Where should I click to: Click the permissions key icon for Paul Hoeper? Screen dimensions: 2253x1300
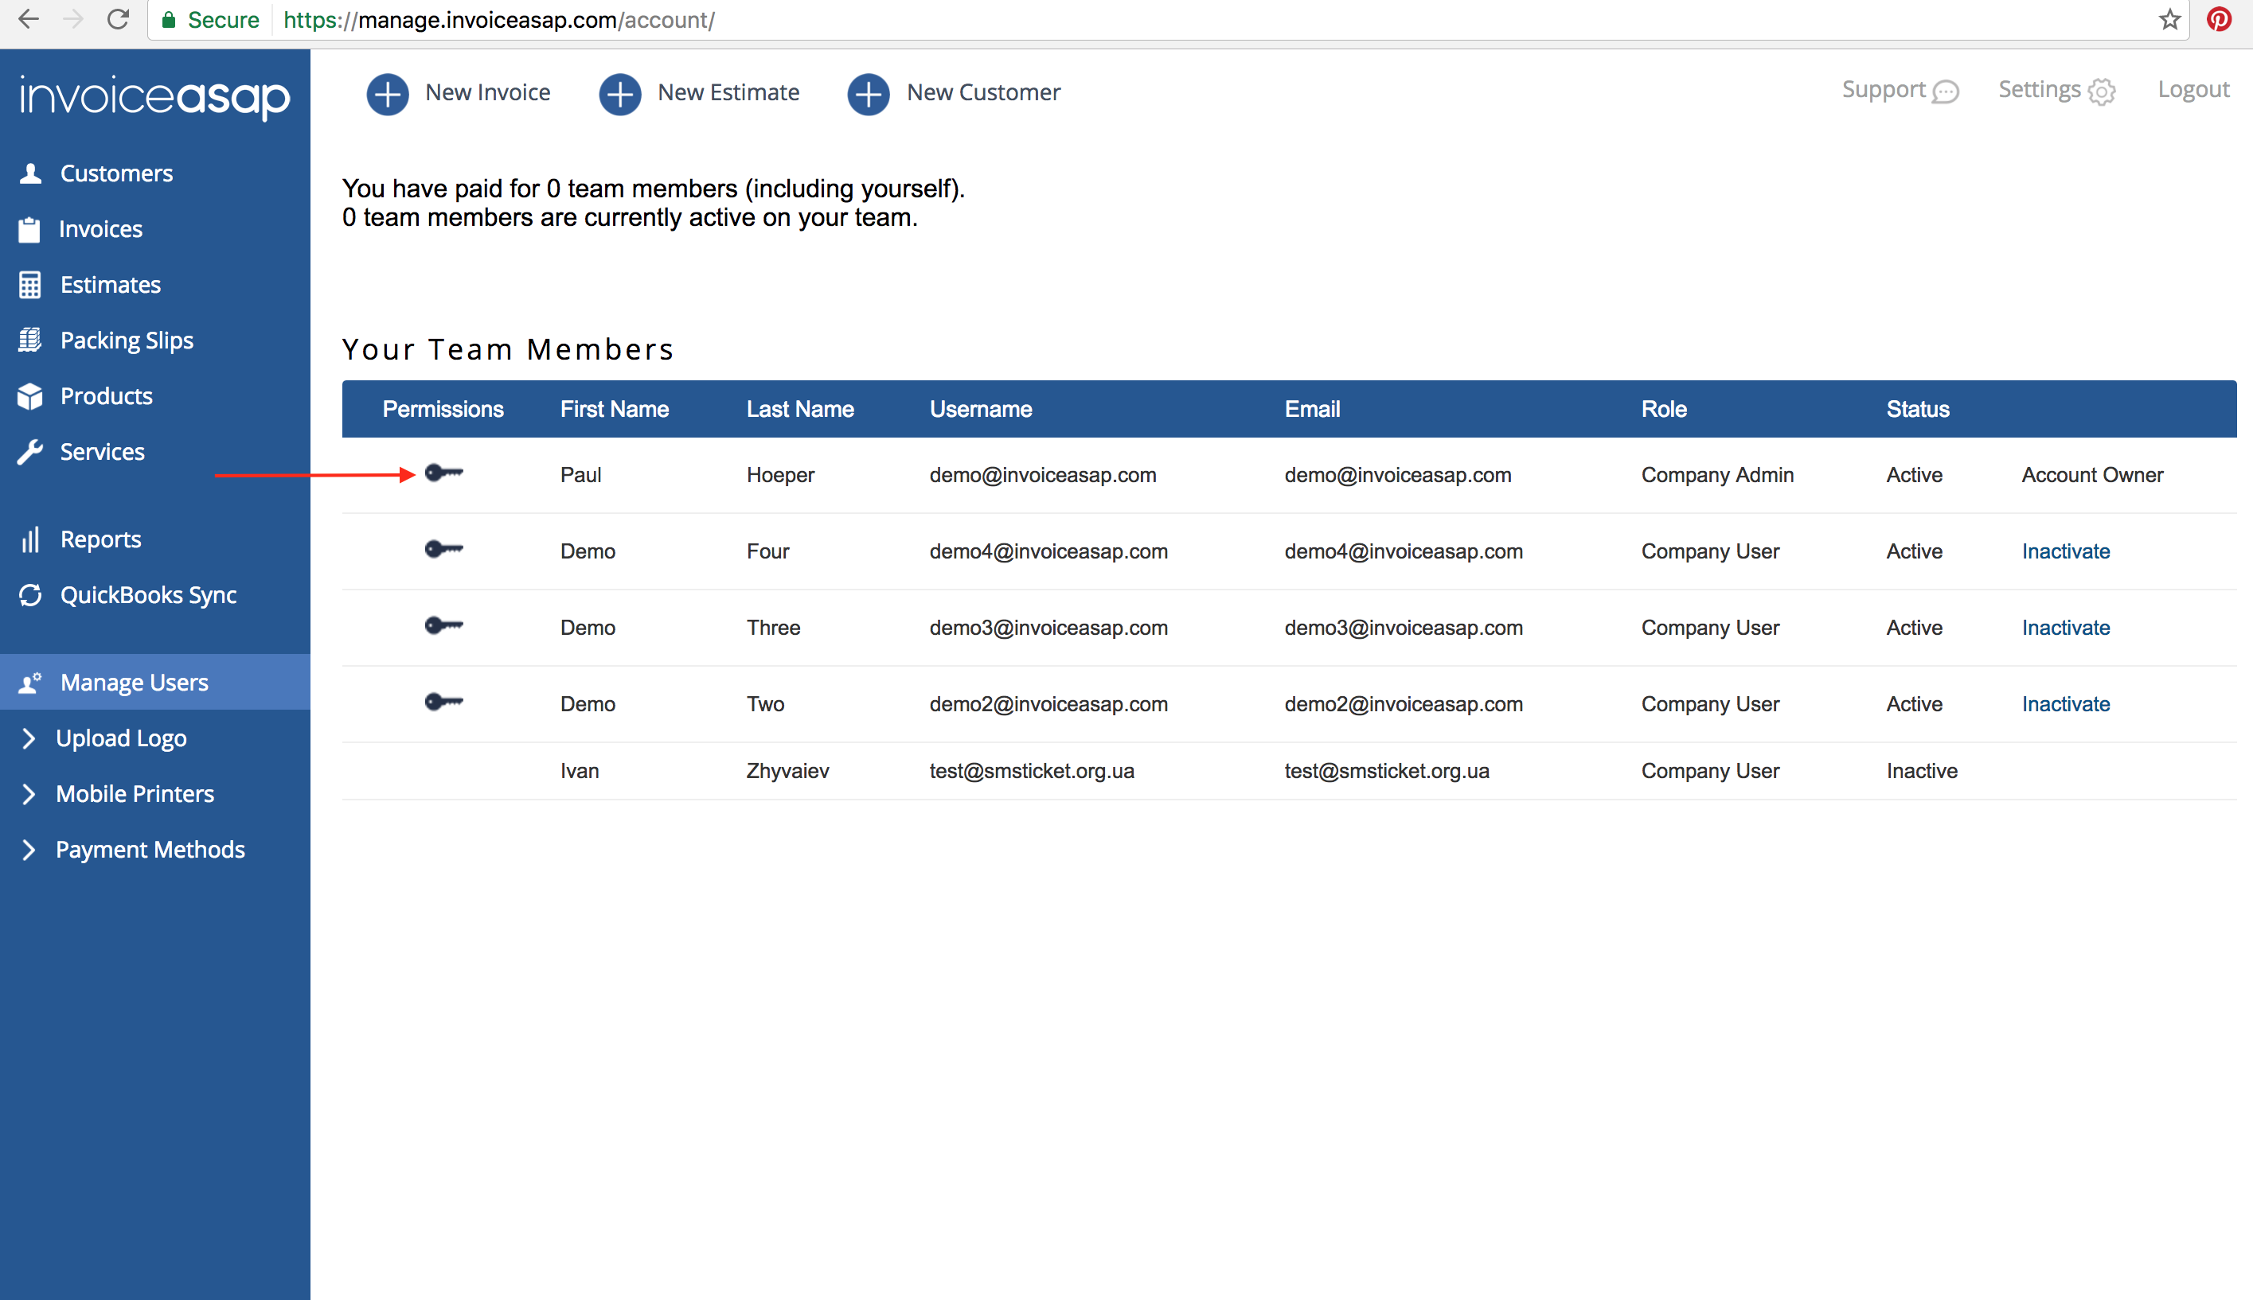pyautogui.click(x=443, y=473)
